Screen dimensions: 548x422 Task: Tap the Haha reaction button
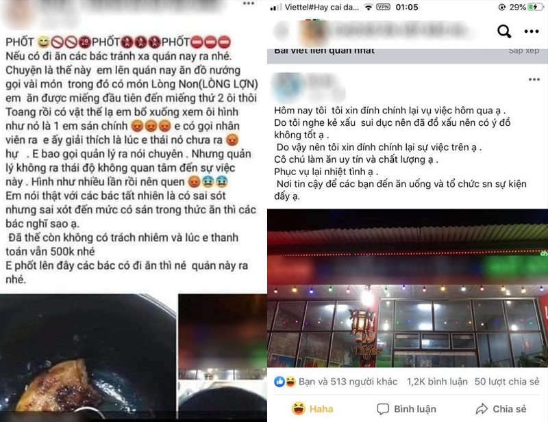click(x=312, y=409)
